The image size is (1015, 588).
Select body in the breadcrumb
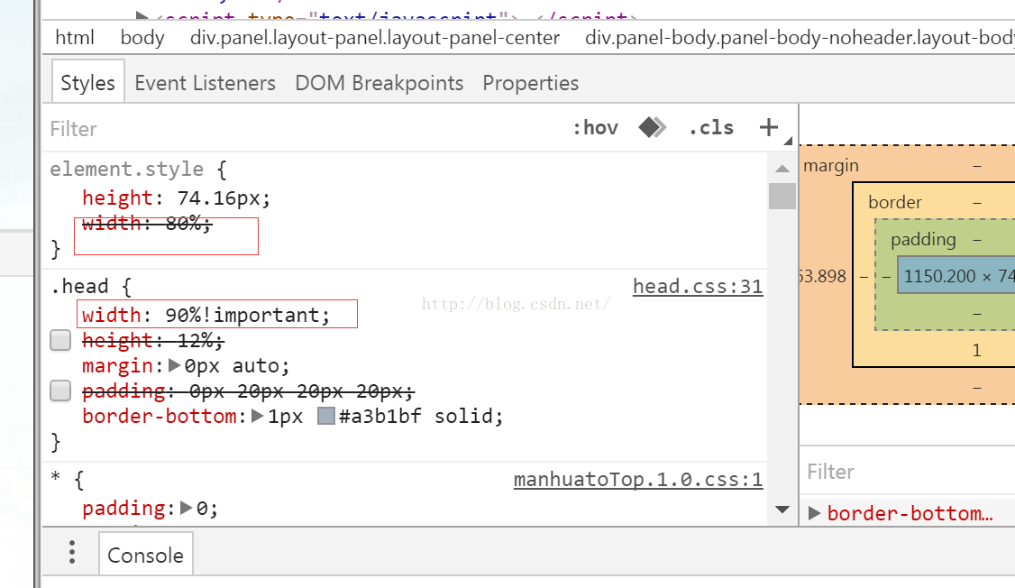click(142, 38)
